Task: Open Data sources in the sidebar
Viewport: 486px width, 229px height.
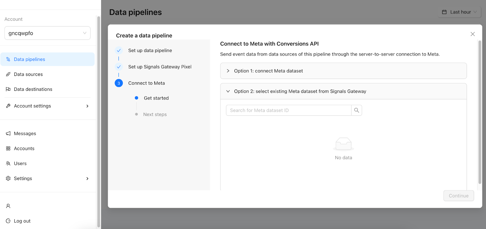Action: pos(47,74)
